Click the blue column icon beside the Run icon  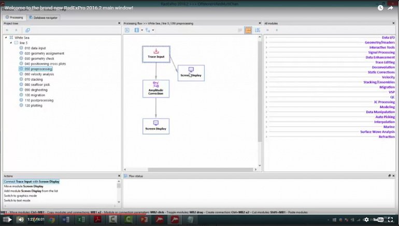coord(137,30)
